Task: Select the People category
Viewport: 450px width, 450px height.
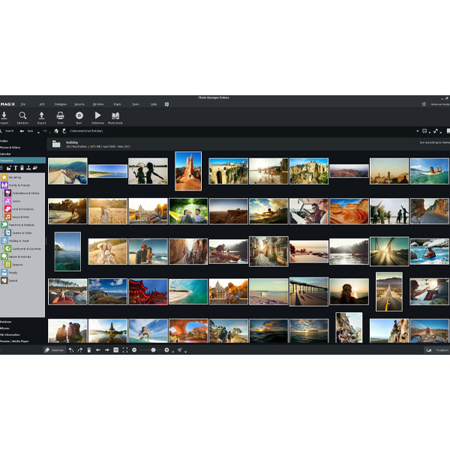Action: click(10, 272)
